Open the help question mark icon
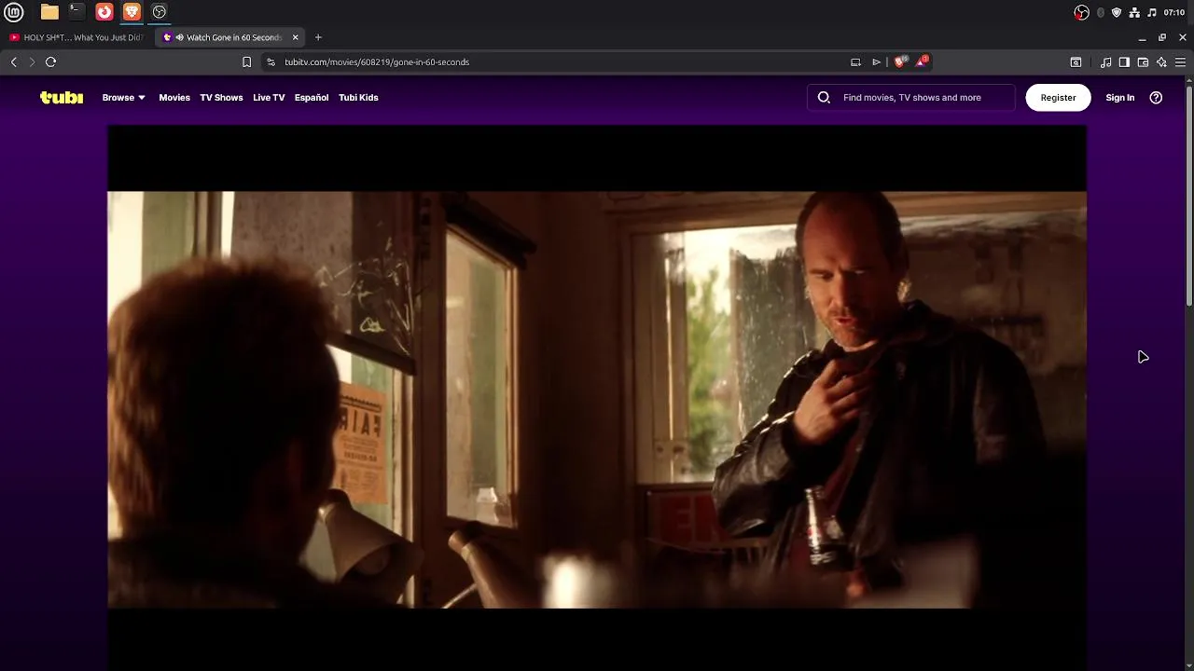This screenshot has width=1194, height=671. (1156, 97)
